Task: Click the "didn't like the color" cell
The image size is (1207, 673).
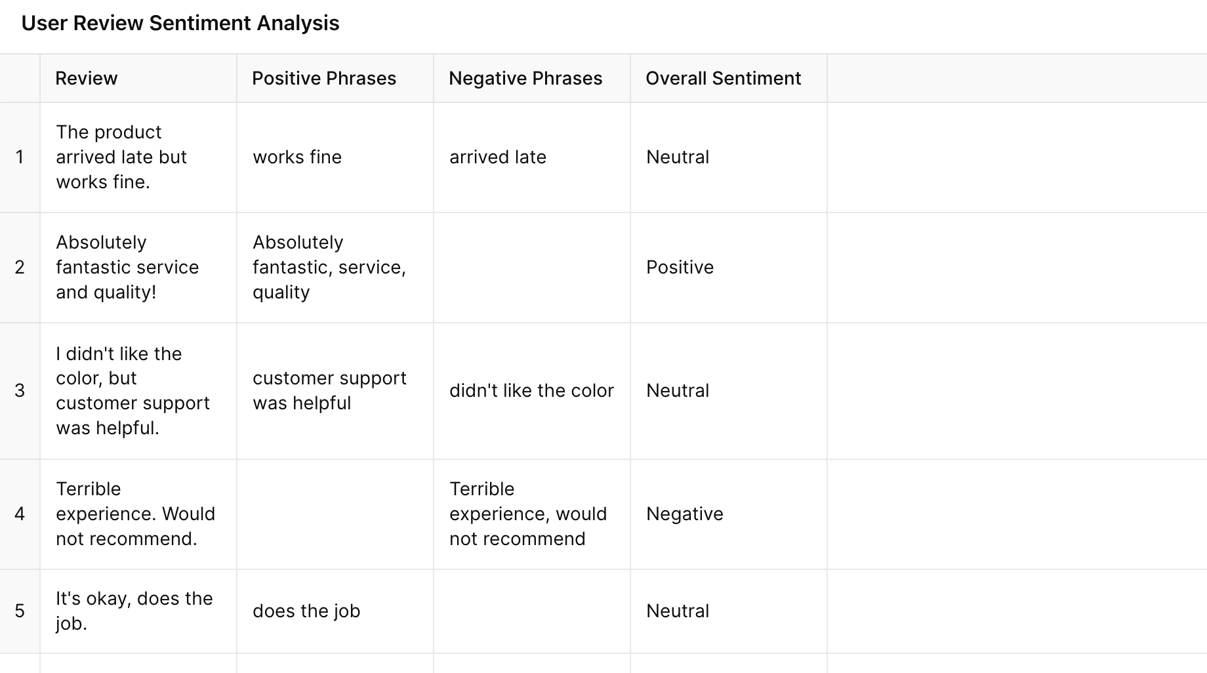Action: pyautogui.click(x=531, y=391)
